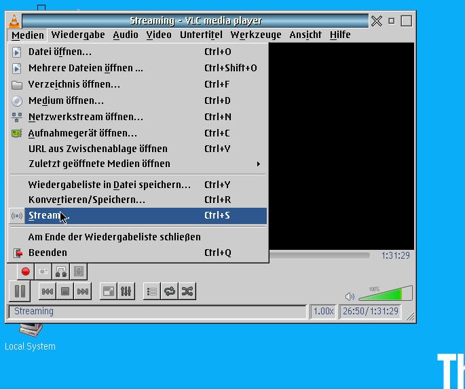Choose Aufnahmegerät öffnen... entry
The image size is (465, 389).
coord(138,134)
